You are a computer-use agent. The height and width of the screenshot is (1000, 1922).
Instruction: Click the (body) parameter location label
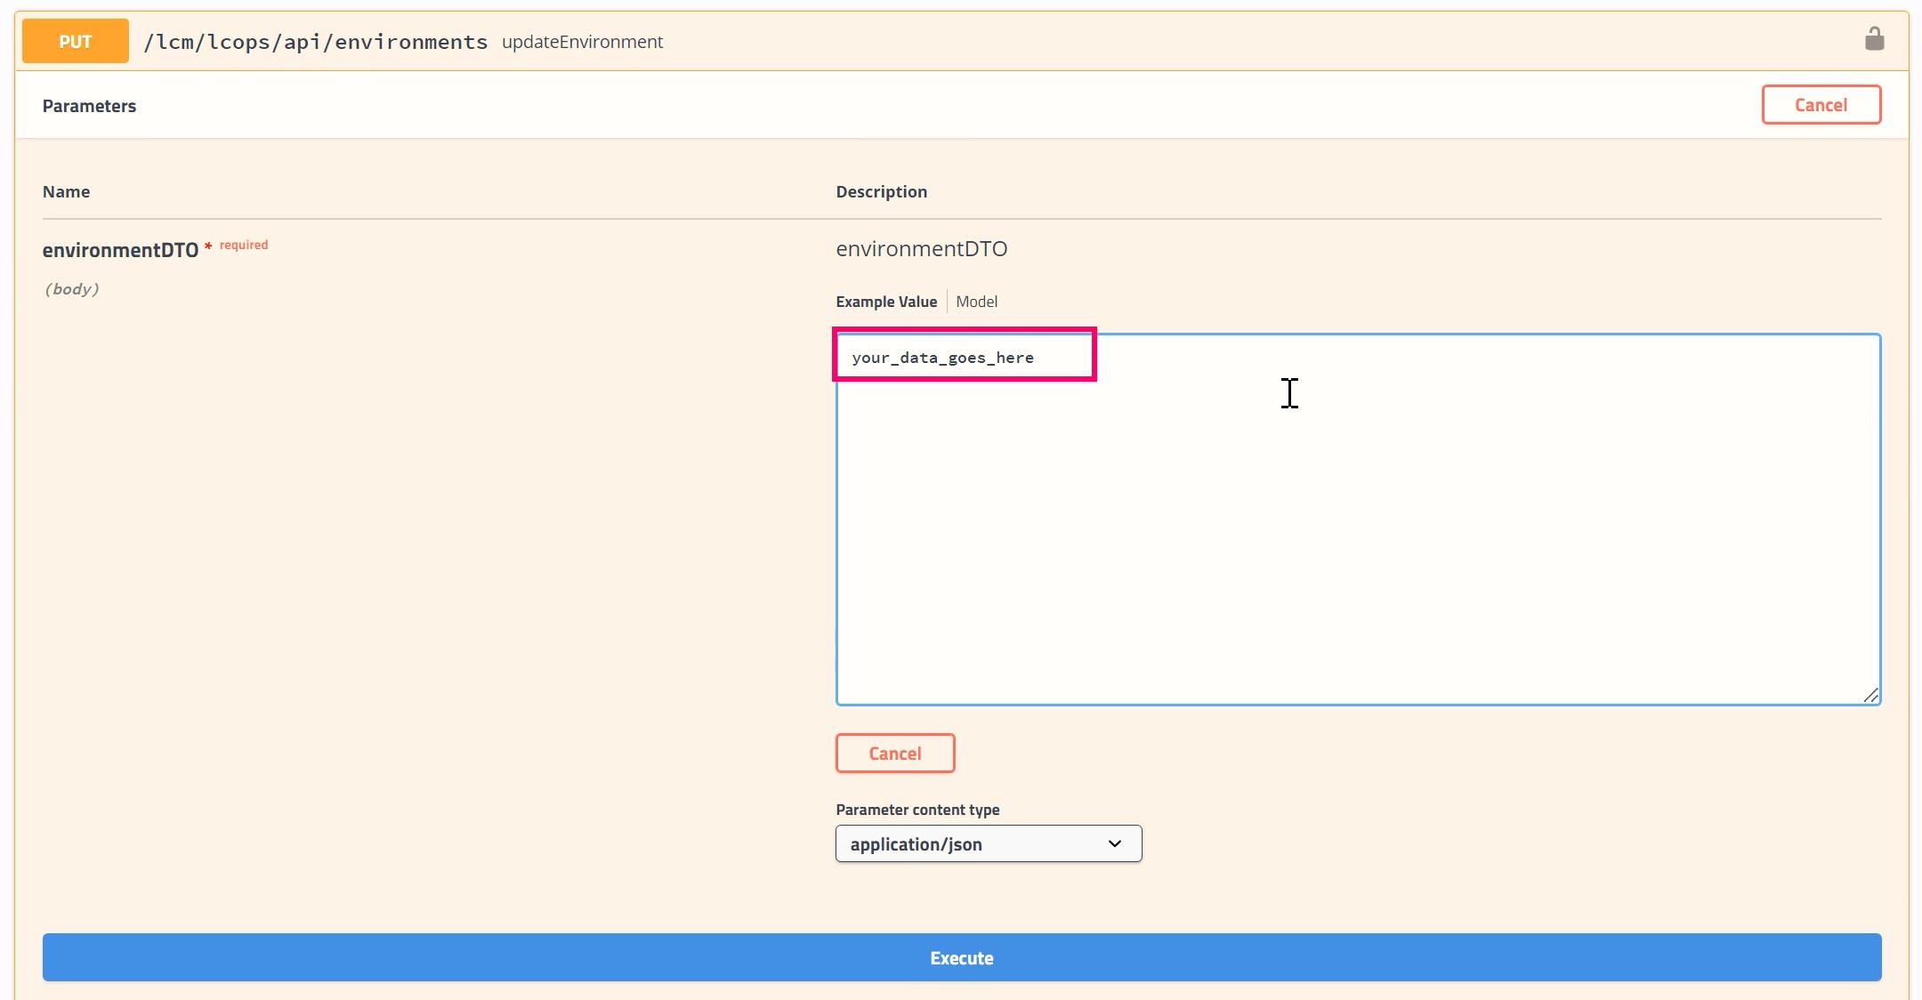tap(71, 289)
